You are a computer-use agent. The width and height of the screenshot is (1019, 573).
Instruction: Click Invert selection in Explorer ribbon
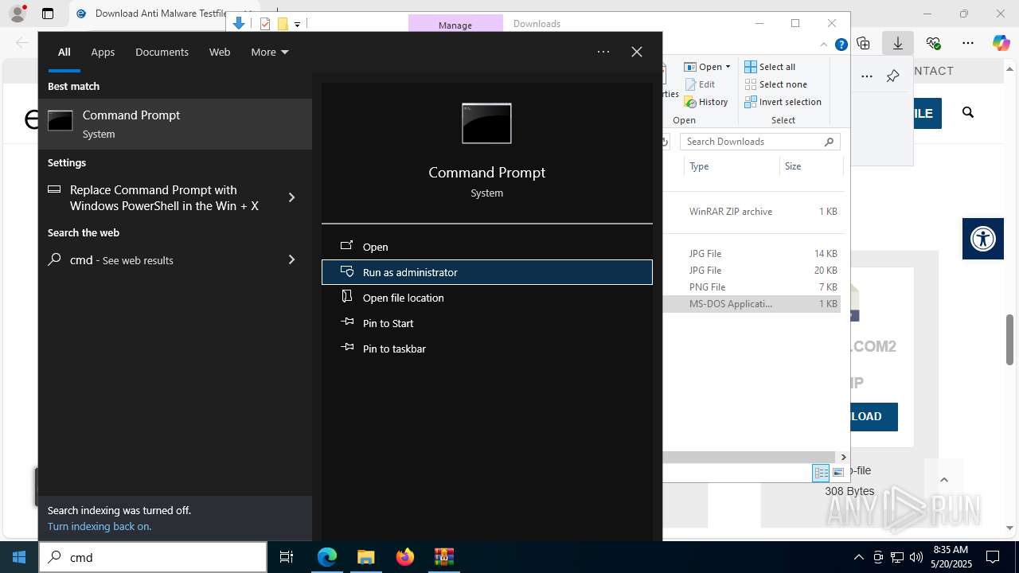[783, 102]
